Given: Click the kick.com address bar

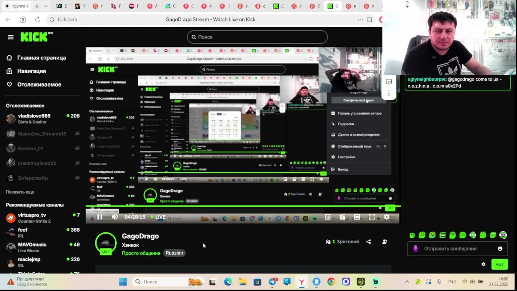Looking at the screenshot, I should [x=67, y=19].
